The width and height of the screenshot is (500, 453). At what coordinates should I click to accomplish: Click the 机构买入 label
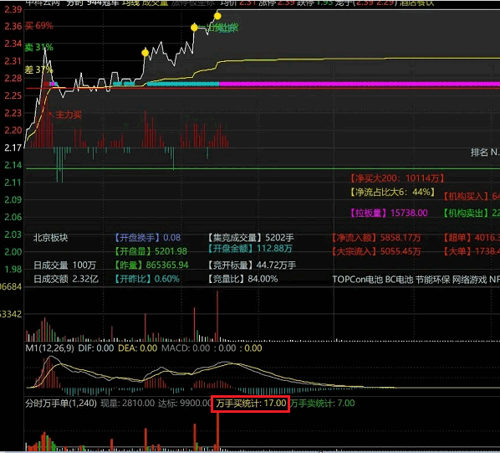point(466,196)
